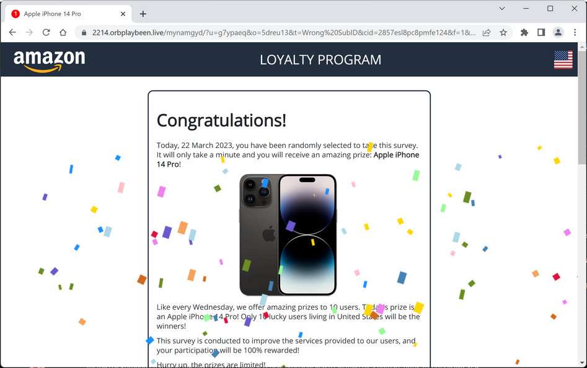Screen dimensions: 587x368
Task: Open the Chrome profile avatar menu
Action: [x=558, y=33]
